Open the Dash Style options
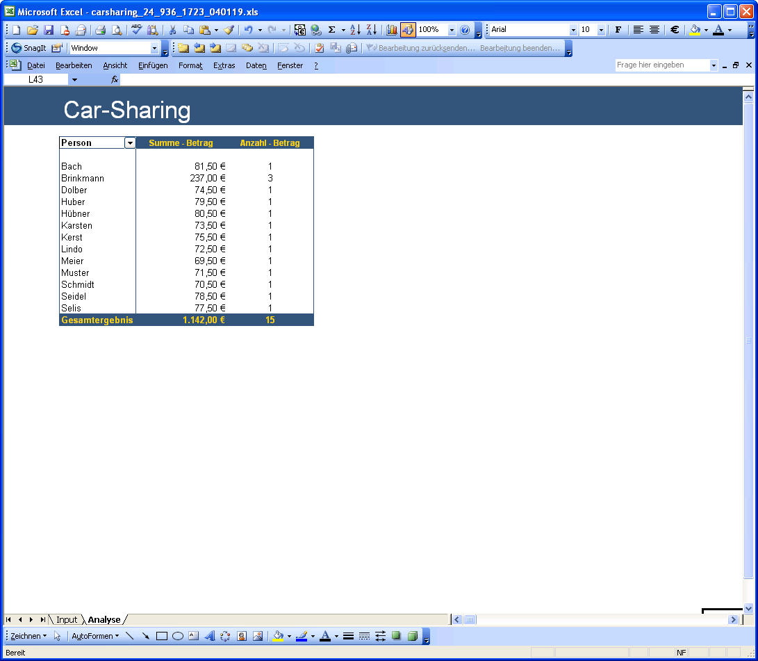758x661 pixels. [365, 636]
